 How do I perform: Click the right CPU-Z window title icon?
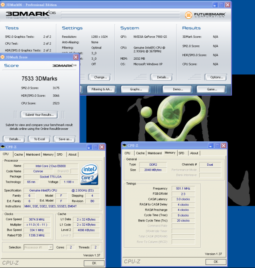124,145
